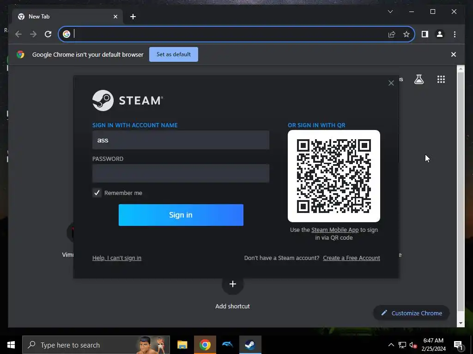Open the notification center icon

coord(458,345)
